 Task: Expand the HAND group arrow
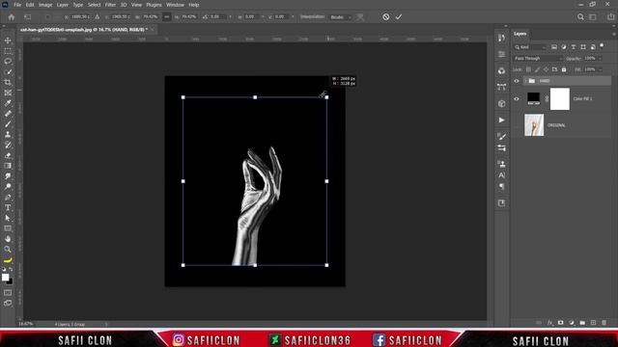[x=525, y=81]
